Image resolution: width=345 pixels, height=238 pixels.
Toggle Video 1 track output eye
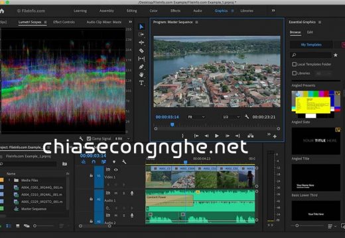click(115, 170)
